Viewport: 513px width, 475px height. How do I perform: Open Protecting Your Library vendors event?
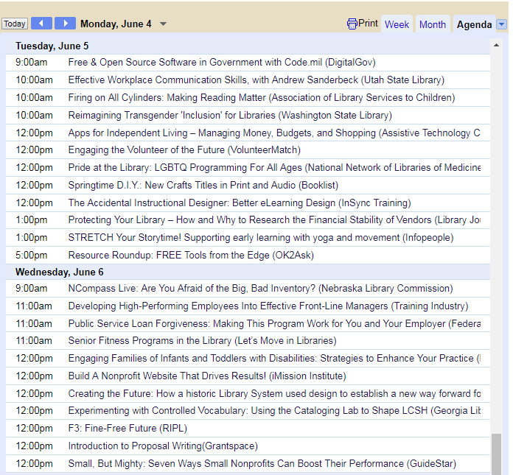274,219
